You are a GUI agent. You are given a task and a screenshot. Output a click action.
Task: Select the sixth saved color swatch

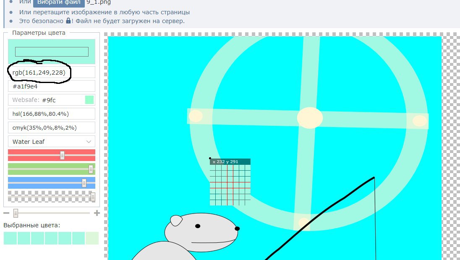(78, 238)
